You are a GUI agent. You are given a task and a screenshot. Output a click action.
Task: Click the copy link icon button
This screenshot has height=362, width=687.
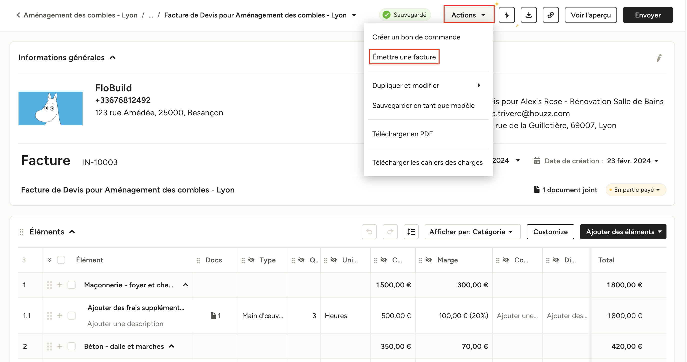click(551, 15)
